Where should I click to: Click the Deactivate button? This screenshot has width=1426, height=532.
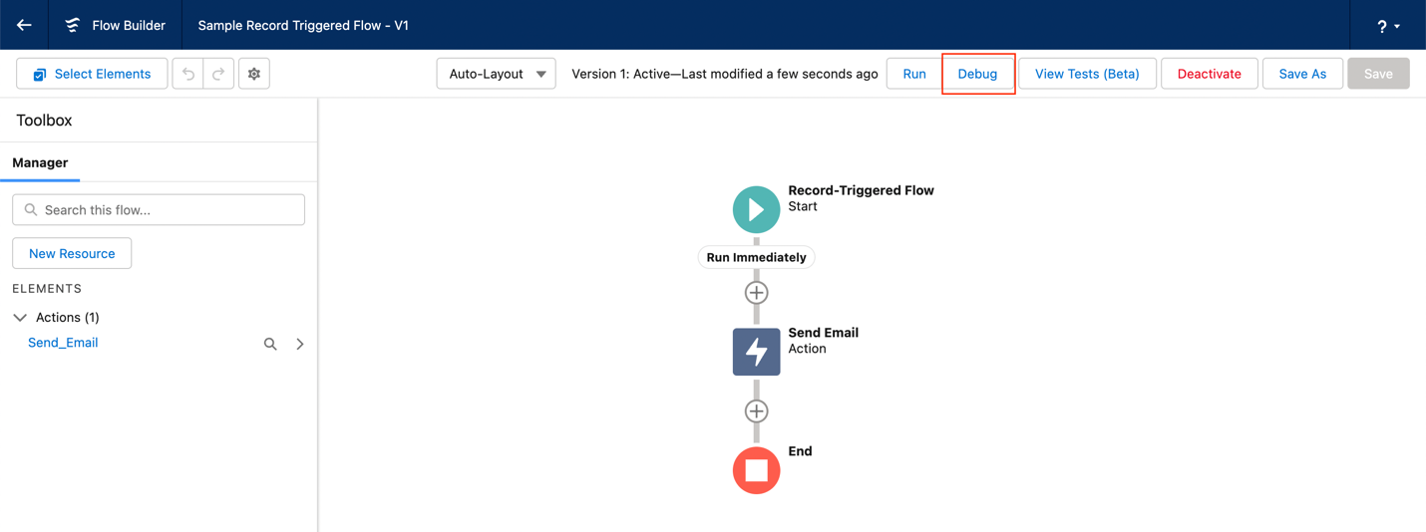tap(1210, 74)
